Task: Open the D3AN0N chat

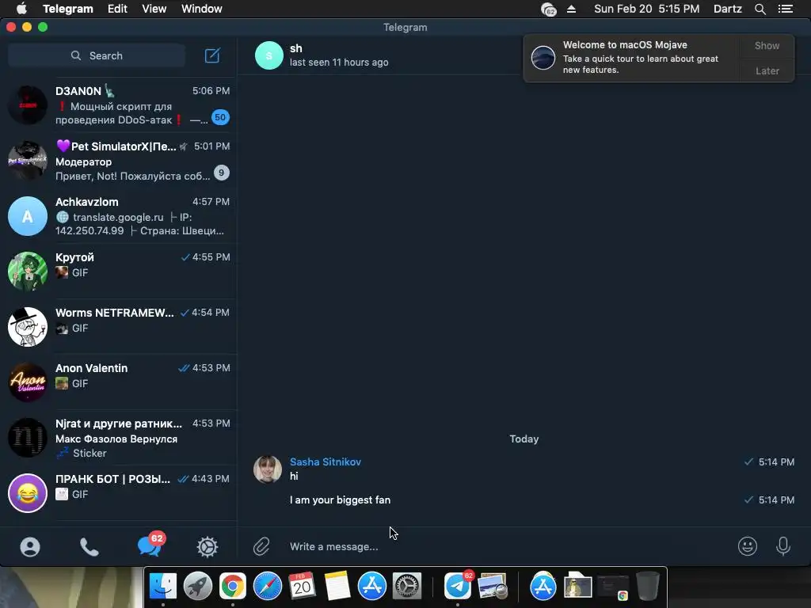Action: pos(119,105)
